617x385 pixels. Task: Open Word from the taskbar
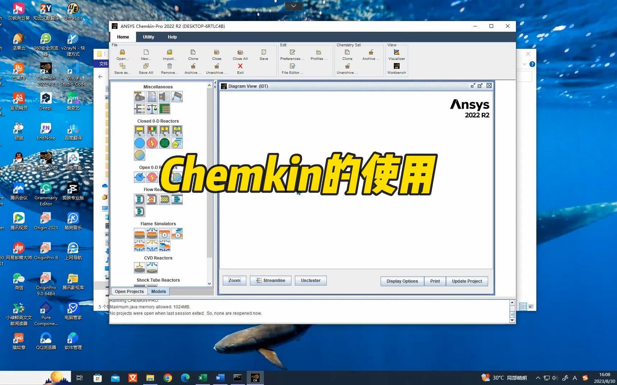[220, 378]
